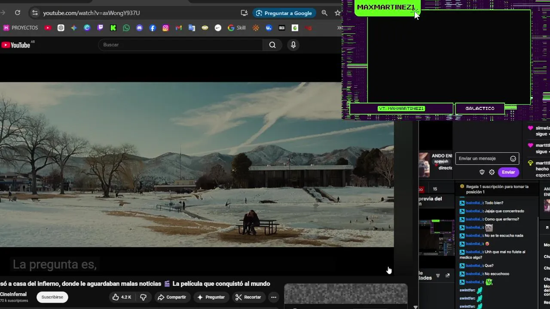550x309 pixels.
Task: Click the stream preview thumbnail
Action: (437, 238)
